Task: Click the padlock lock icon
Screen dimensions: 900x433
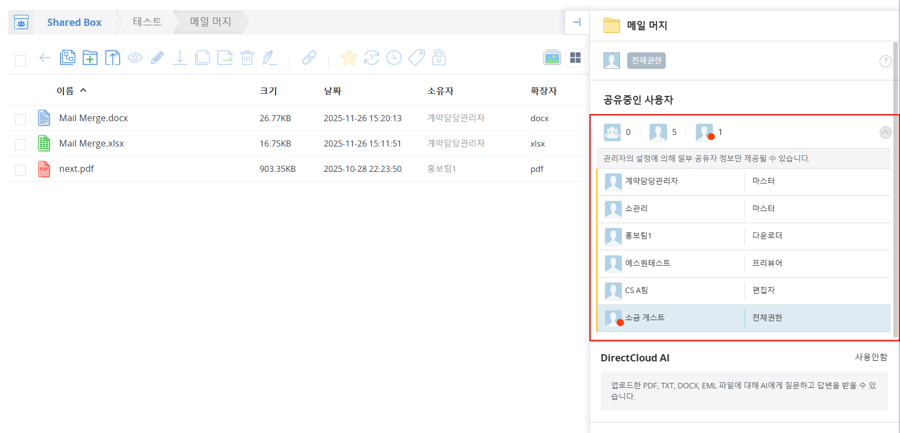Action: tap(439, 58)
